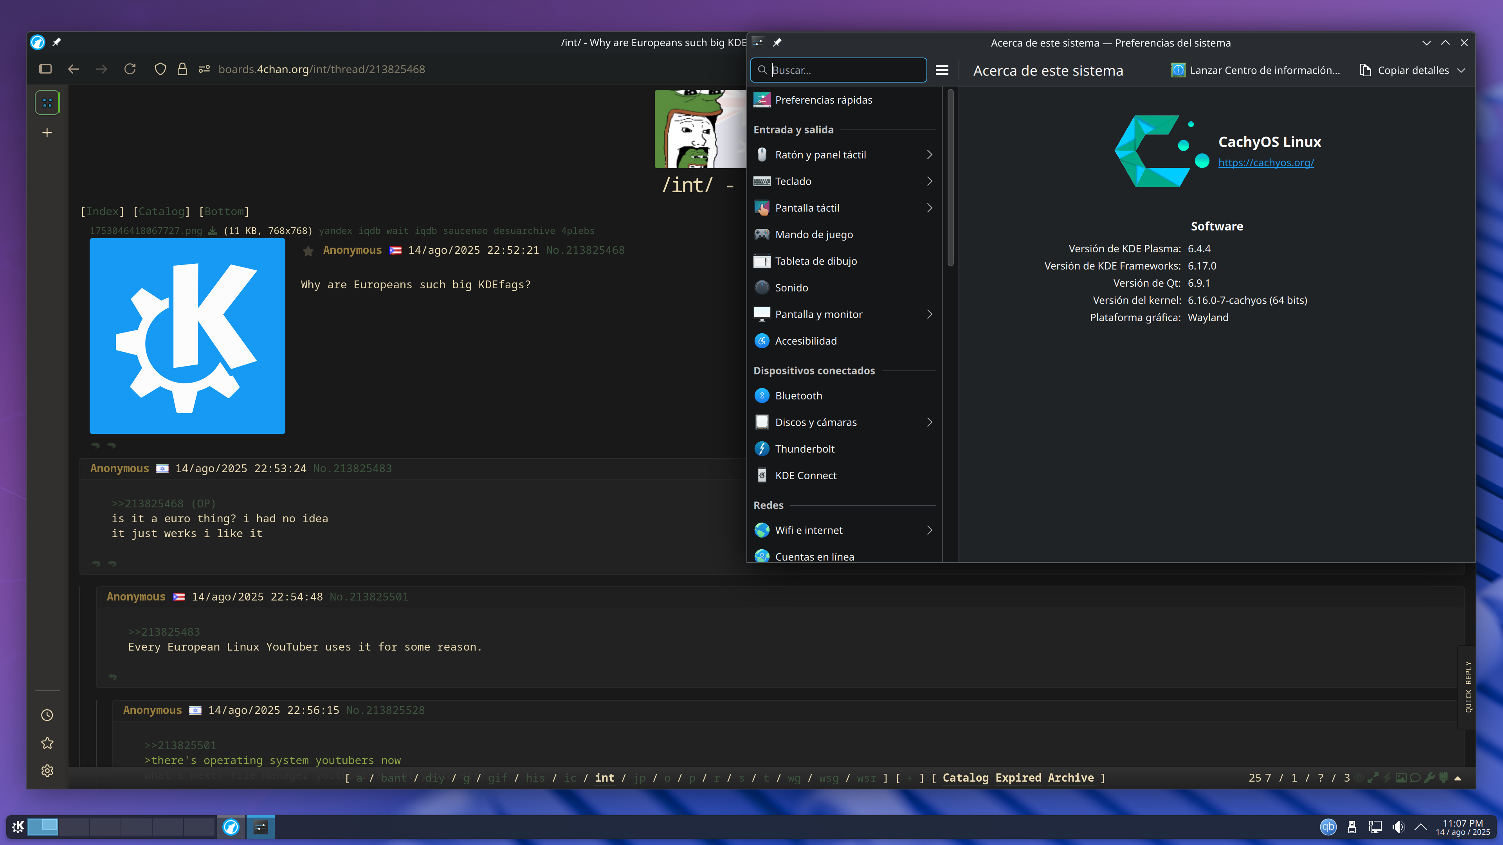Toggle pin icon in System Settings title bar
This screenshot has width=1503, height=845.
click(777, 42)
